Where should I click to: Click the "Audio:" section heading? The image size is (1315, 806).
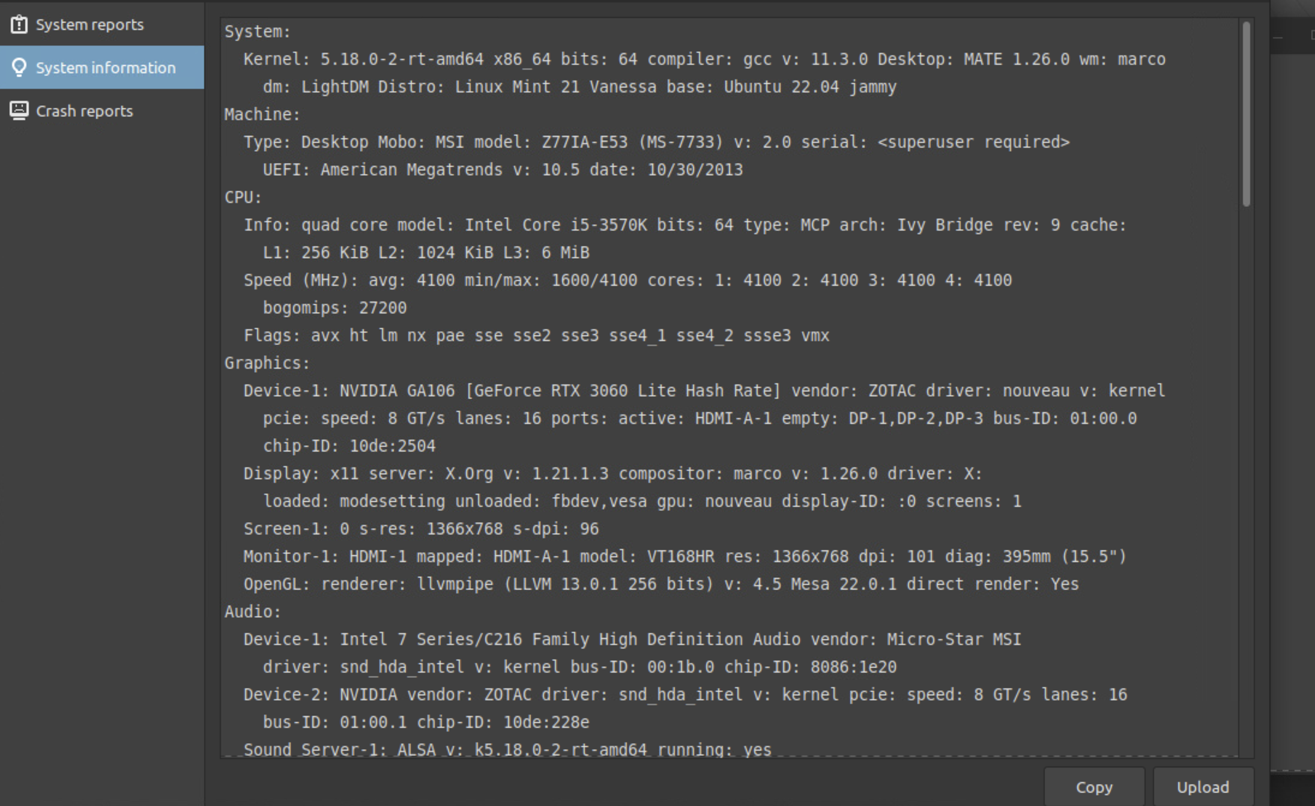[253, 612]
